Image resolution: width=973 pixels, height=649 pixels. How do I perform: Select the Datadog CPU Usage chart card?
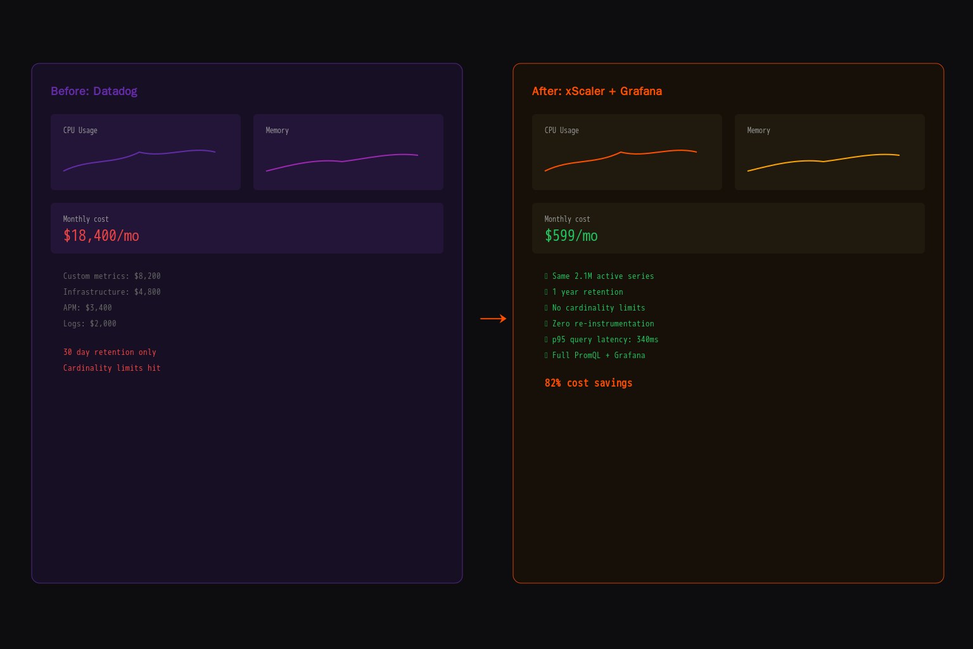pos(146,152)
